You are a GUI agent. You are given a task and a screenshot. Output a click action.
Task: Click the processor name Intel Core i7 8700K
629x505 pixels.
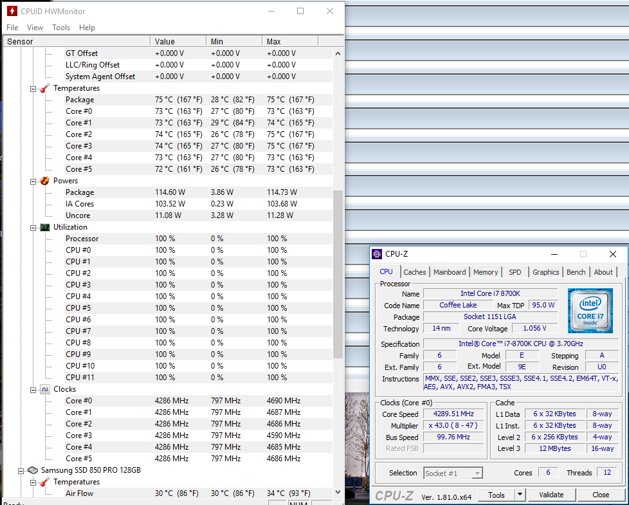pos(490,293)
